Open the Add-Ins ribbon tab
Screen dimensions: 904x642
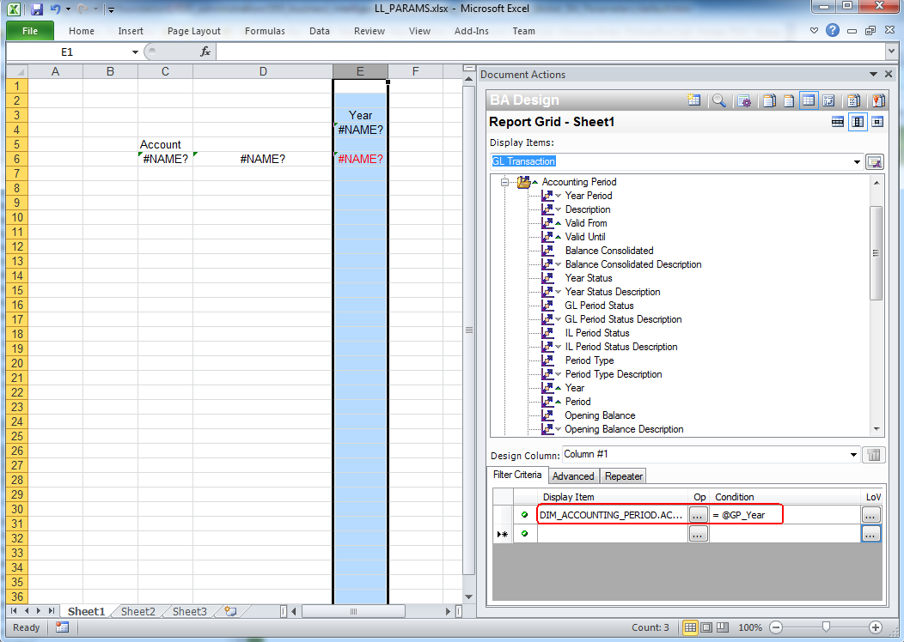click(472, 31)
